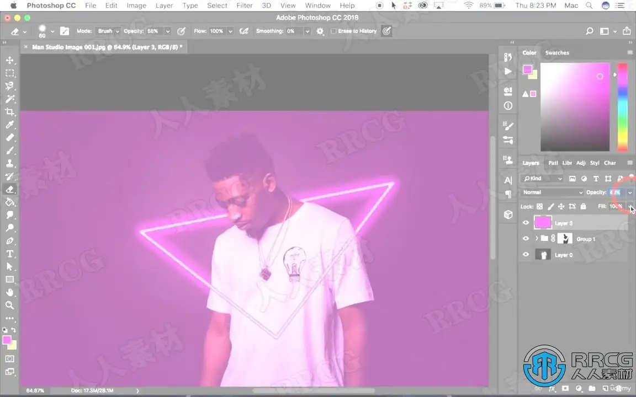Toggle Lock image pixels brush icon
The image size is (636, 397).
click(x=550, y=206)
